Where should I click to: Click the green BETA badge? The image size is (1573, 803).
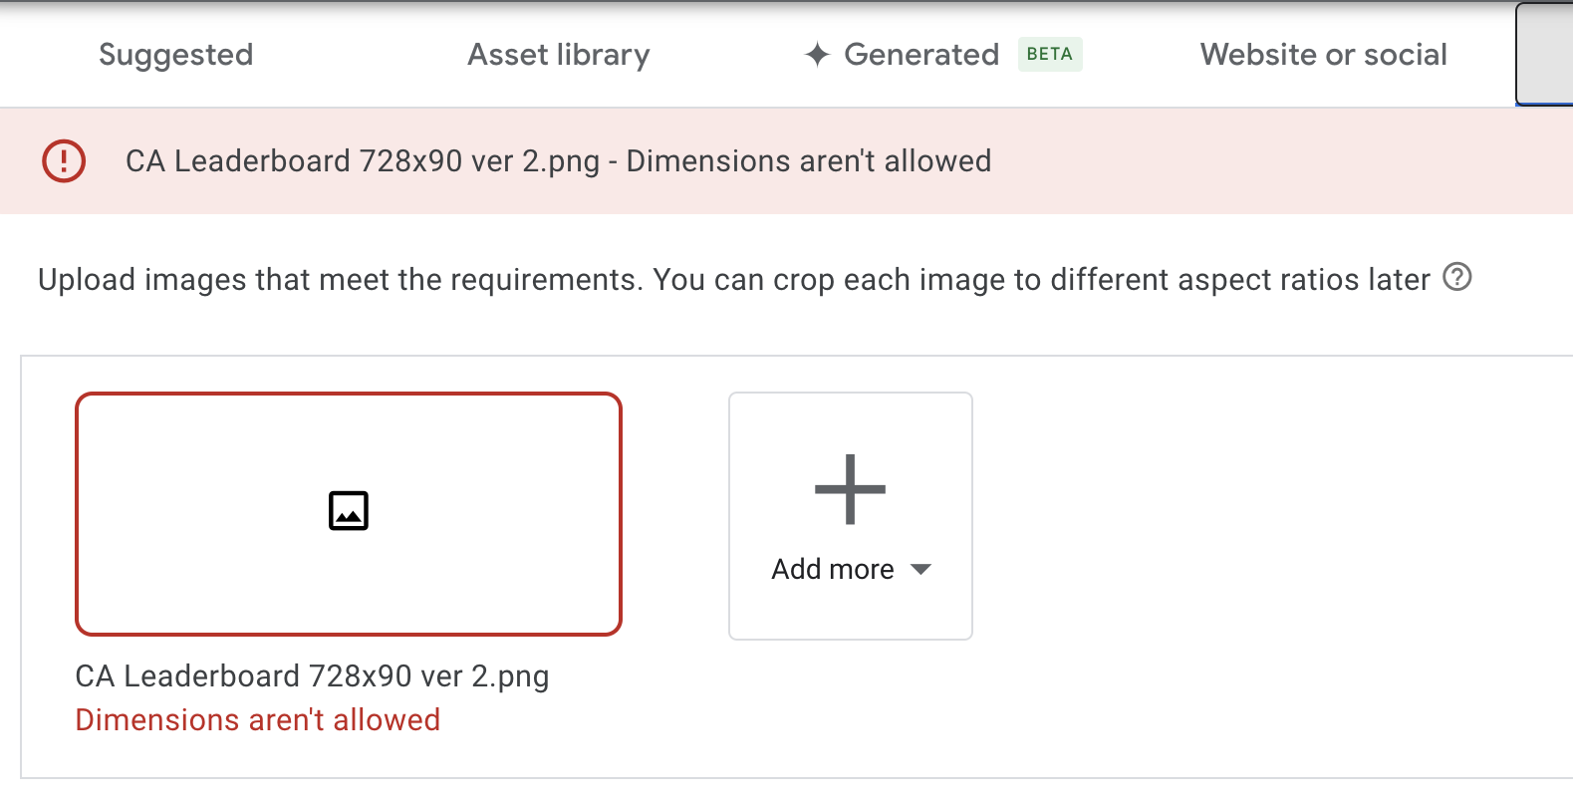pos(1050,54)
